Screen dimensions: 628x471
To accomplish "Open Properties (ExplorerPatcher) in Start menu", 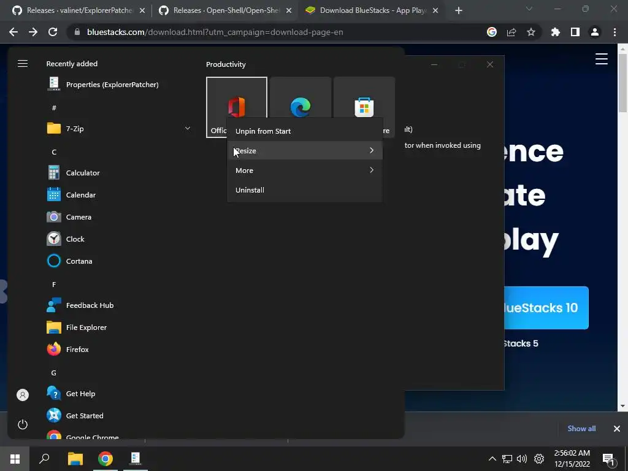I will point(102,85).
